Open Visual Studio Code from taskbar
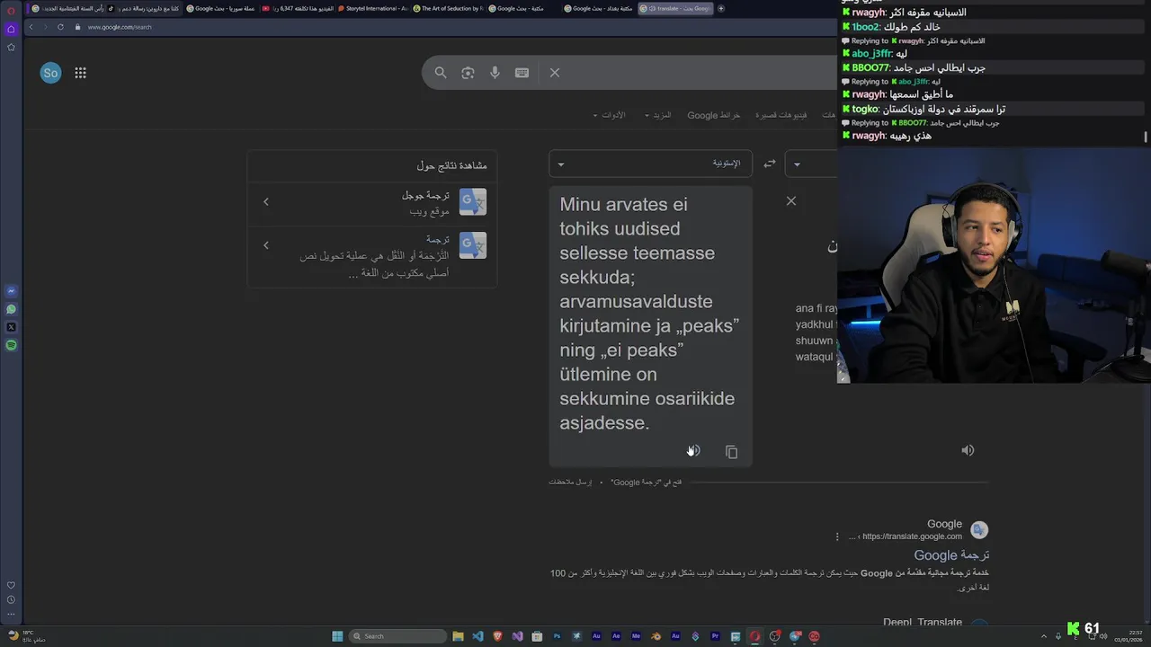 [477, 636]
